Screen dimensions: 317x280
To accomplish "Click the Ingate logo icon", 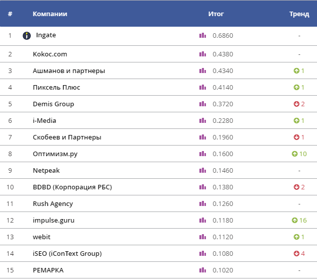I will pyautogui.click(x=27, y=36).
